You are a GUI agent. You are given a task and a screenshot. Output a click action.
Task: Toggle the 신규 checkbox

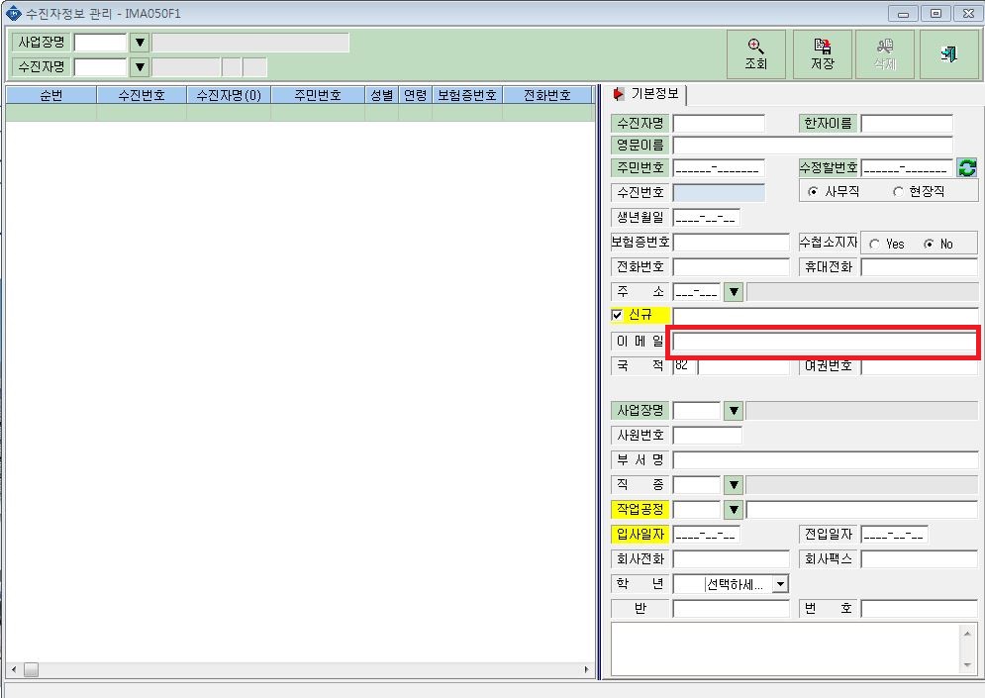[617, 316]
